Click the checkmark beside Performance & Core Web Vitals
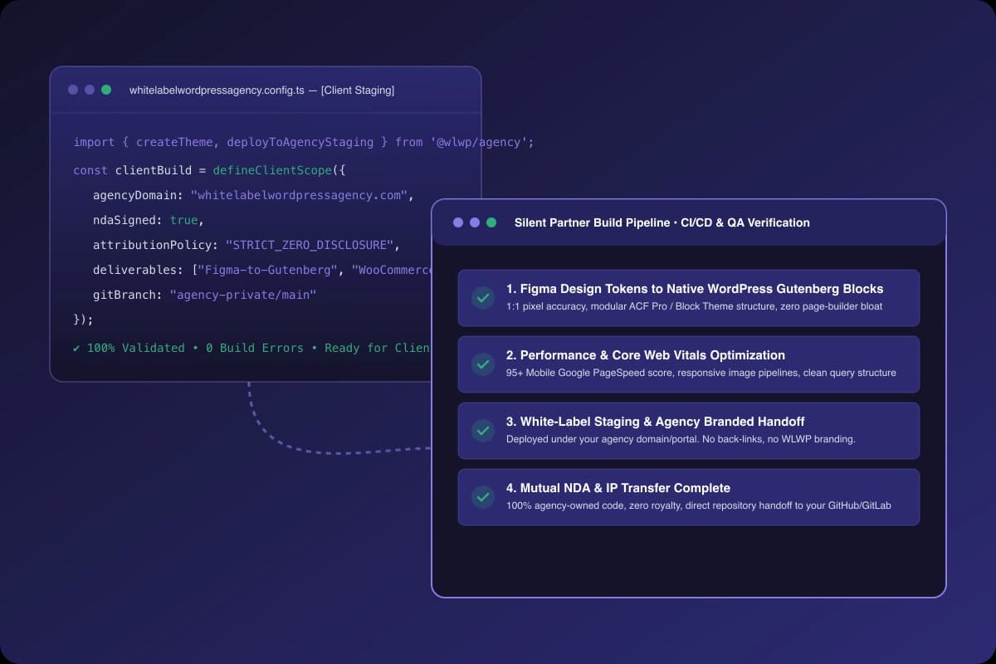Viewport: 996px width, 664px height. (483, 364)
